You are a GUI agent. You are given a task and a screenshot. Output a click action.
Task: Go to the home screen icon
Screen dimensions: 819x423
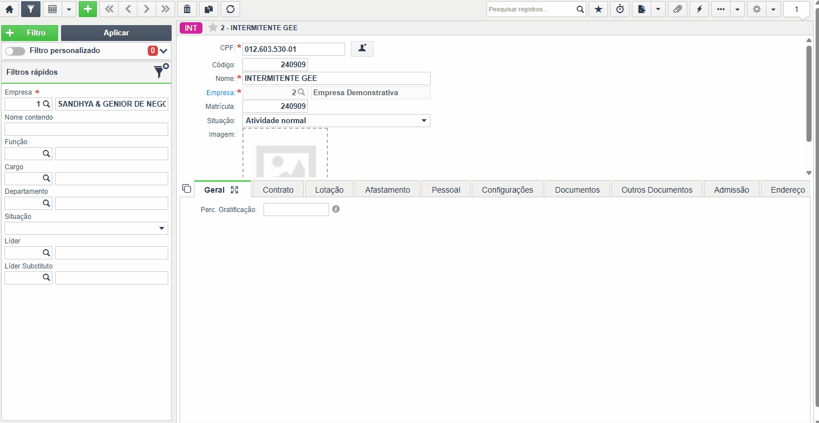point(9,9)
